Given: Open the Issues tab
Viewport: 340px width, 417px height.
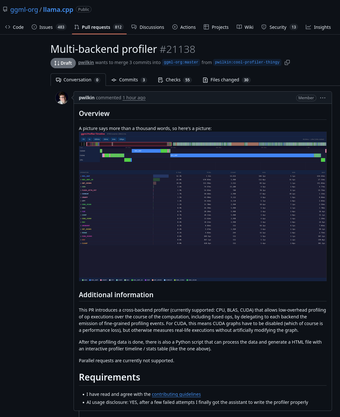Looking at the screenshot, I should (x=49, y=27).
